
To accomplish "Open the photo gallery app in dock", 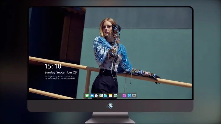I will 115,95.
